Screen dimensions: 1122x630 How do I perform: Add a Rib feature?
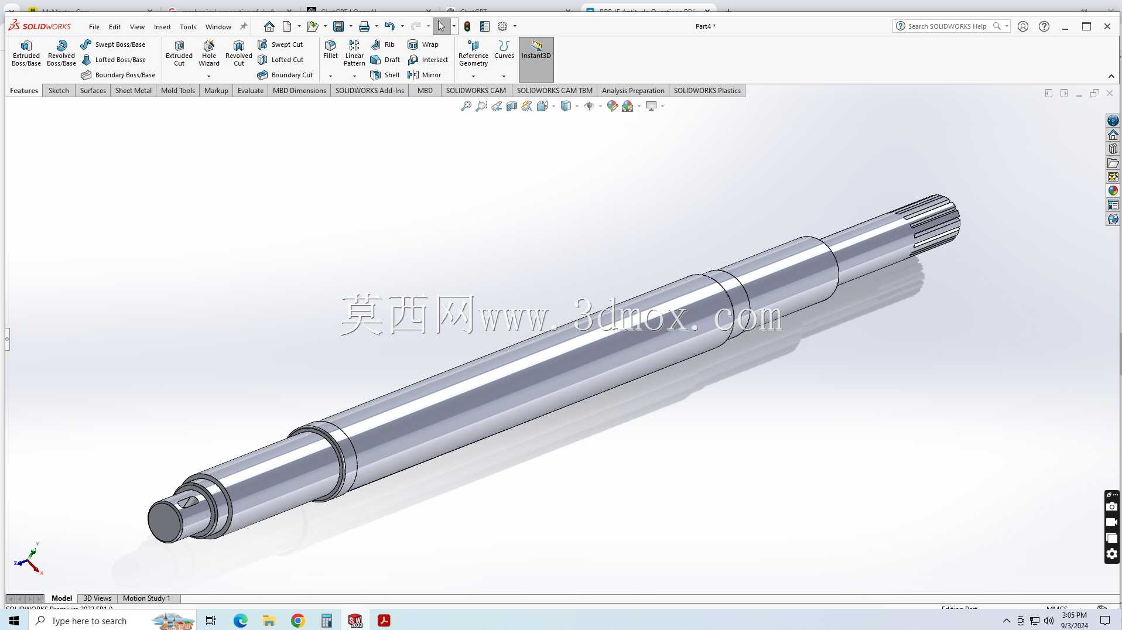click(382, 44)
